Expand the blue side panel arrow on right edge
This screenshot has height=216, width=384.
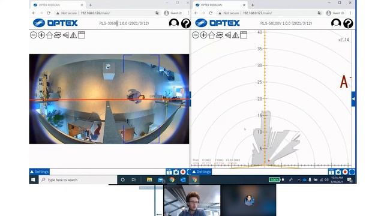(x=353, y=98)
